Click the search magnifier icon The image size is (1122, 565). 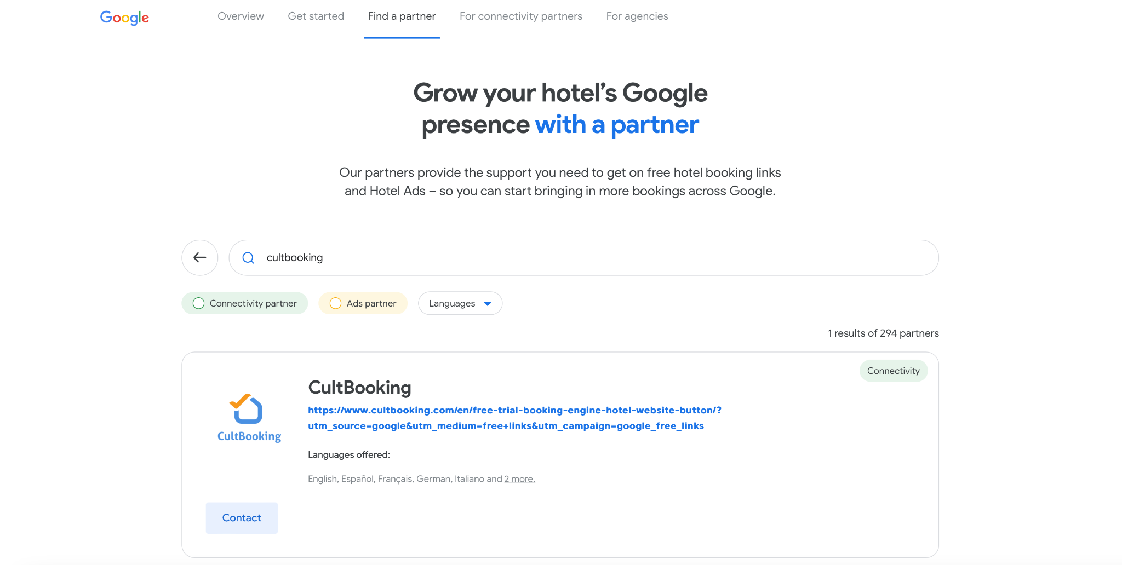coord(248,258)
